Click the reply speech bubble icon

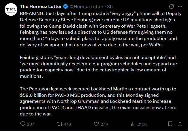pyautogui.click(x=23, y=124)
